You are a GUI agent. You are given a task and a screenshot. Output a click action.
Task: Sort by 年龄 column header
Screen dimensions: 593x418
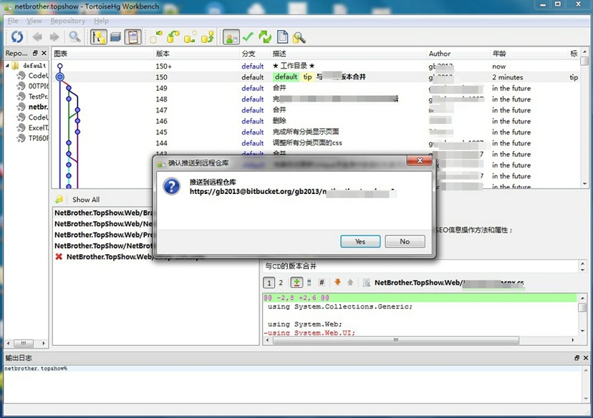[529, 54]
